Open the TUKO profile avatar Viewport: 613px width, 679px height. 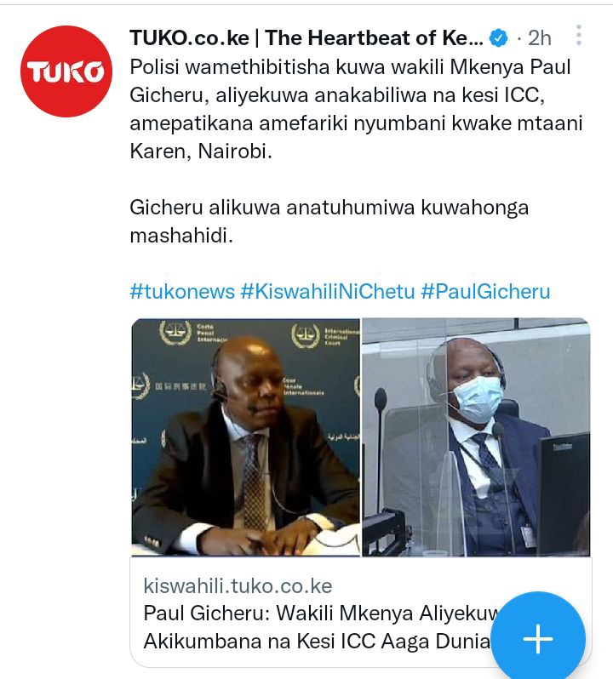tap(66, 71)
